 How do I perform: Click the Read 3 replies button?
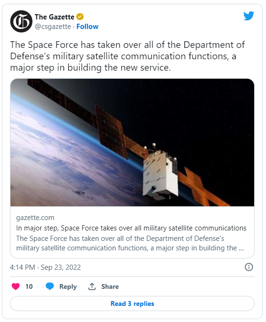(132, 304)
